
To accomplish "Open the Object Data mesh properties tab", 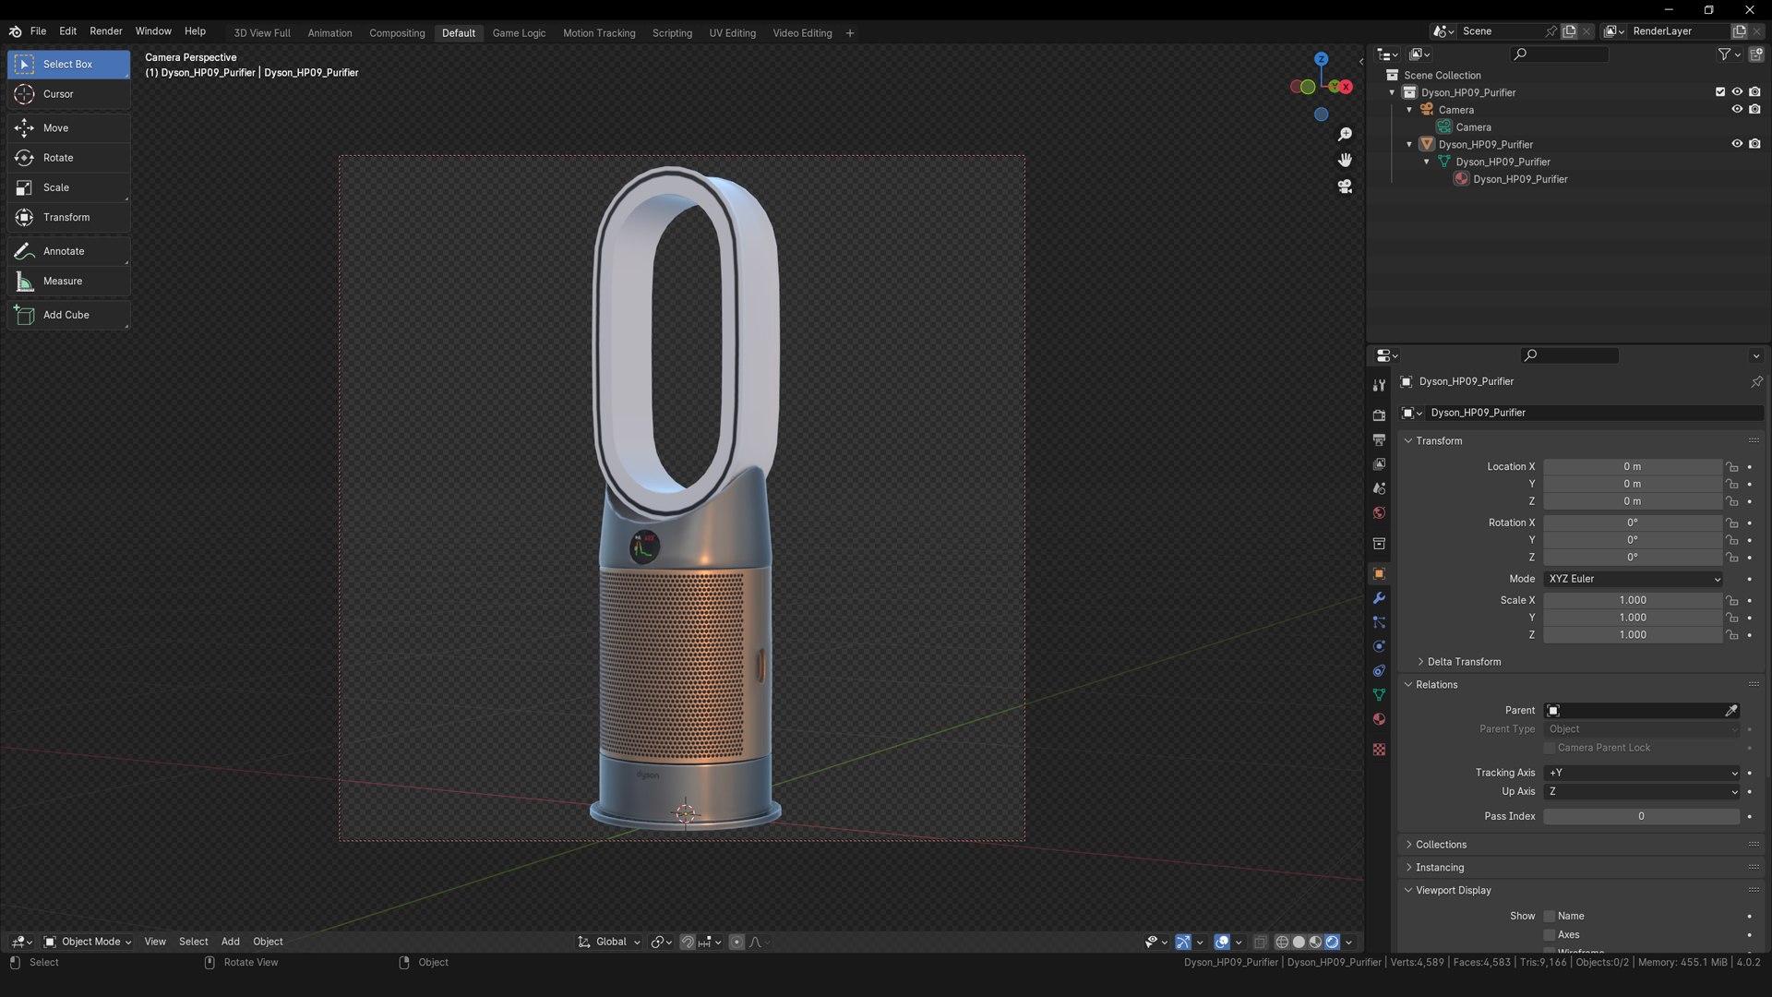I will click(x=1379, y=695).
